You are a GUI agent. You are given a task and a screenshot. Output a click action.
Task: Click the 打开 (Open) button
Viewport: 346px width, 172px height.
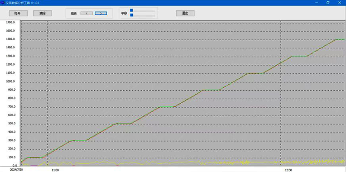[x=18, y=13]
